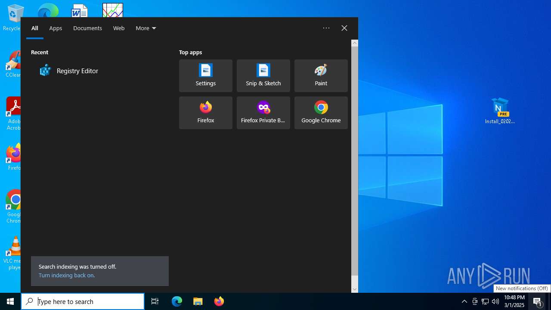551x310 pixels.
Task: Select the Word document desktop icon
Action: [x=80, y=10]
